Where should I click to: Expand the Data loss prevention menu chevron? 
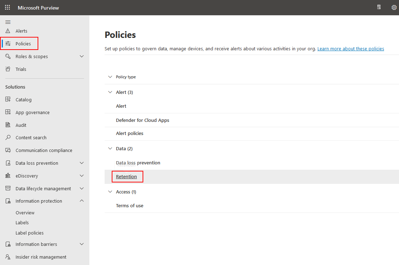tap(82, 163)
